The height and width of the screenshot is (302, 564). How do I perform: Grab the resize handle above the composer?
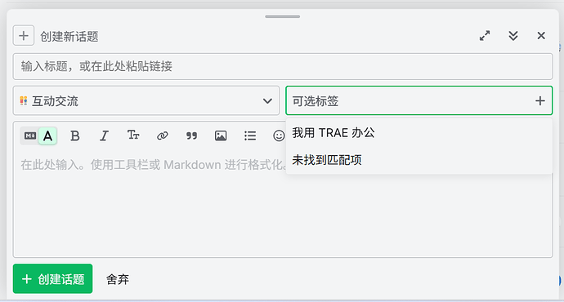pyautogui.click(x=282, y=16)
